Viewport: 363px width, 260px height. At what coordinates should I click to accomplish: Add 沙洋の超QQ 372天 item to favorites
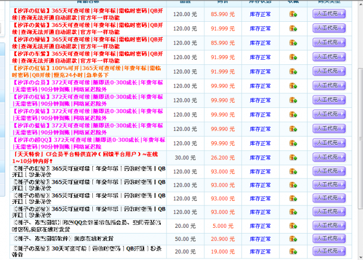click(x=293, y=143)
